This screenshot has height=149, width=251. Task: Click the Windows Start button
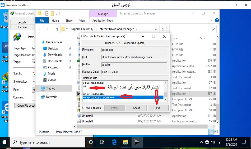click(x=4, y=142)
